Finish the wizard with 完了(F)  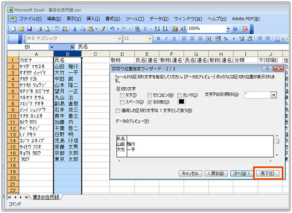pyautogui.click(x=268, y=173)
